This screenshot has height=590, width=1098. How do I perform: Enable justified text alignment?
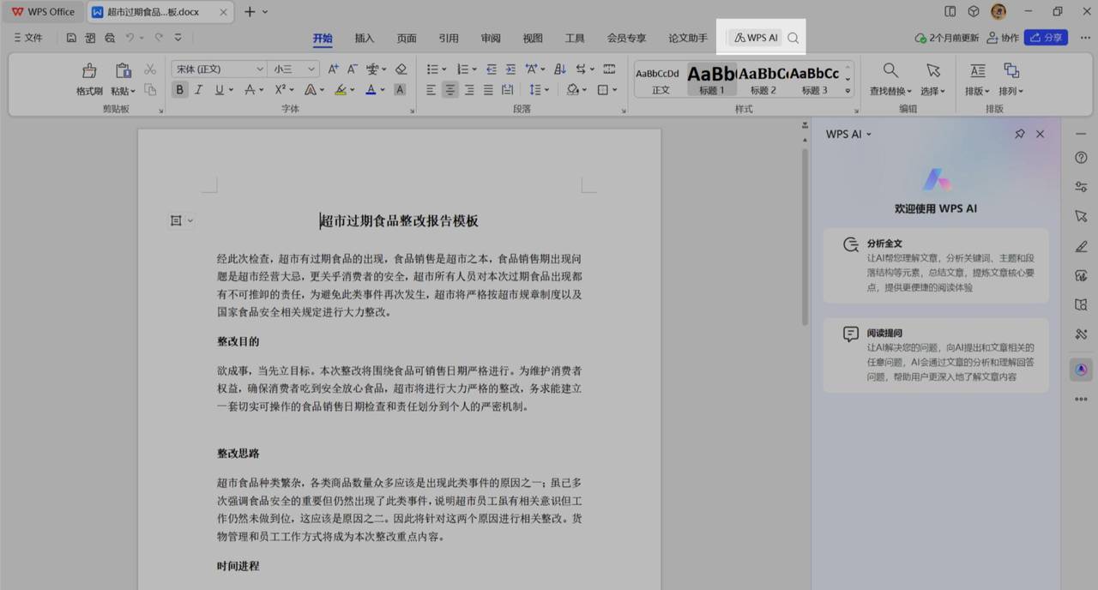click(x=487, y=89)
